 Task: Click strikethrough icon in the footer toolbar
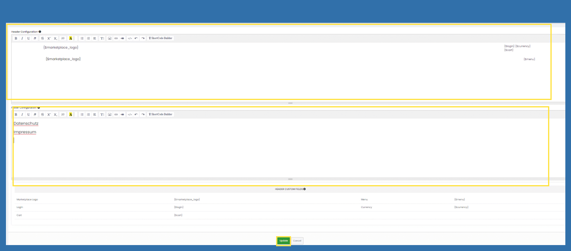42,115
